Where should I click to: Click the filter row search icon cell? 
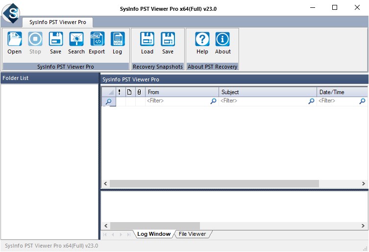click(x=109, y=101)
